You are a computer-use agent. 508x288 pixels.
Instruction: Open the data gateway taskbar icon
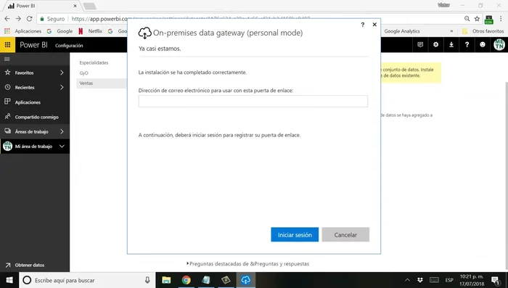[245, 280]
